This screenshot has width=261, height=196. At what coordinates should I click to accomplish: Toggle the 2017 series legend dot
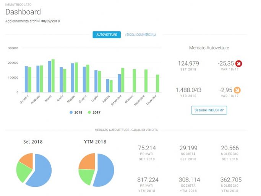89,113
